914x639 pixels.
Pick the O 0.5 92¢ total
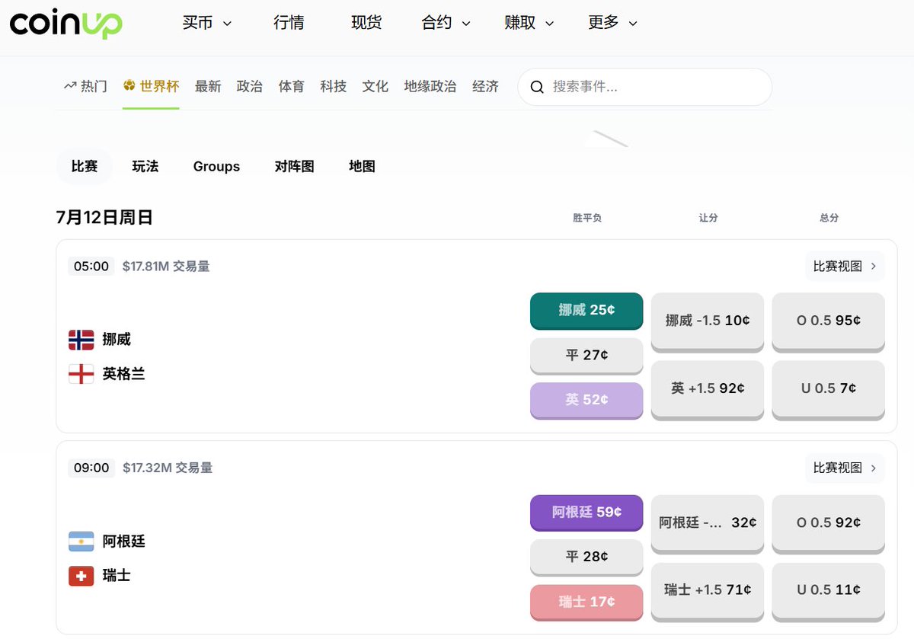(x=829, y=523)
